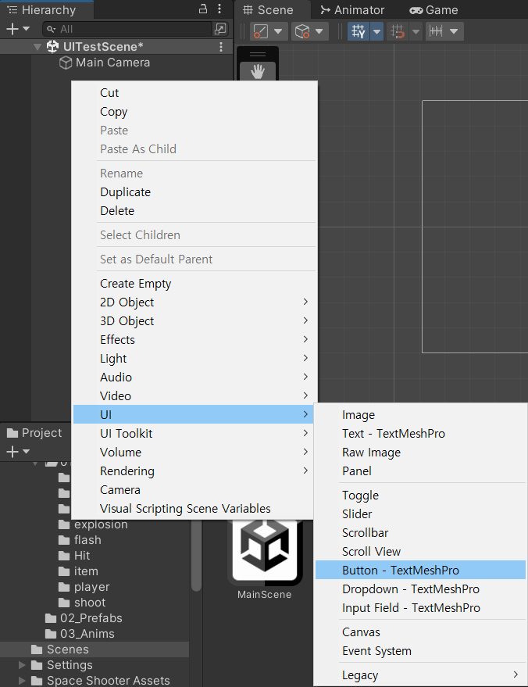The image size is (528, 687).
Task: Click the Hierarchy search field
Action: [x=128, y=29]
